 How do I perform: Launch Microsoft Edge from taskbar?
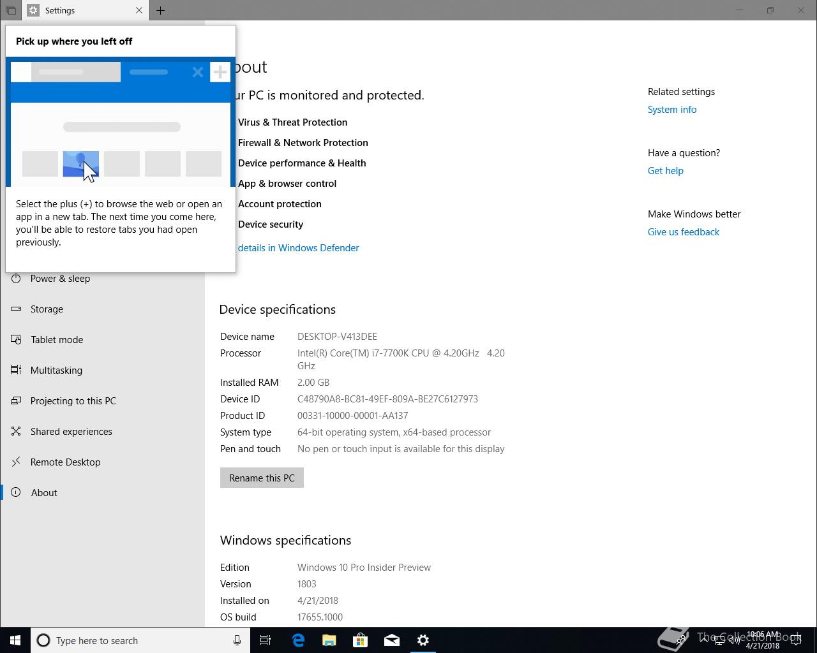(x=298, y=640)
